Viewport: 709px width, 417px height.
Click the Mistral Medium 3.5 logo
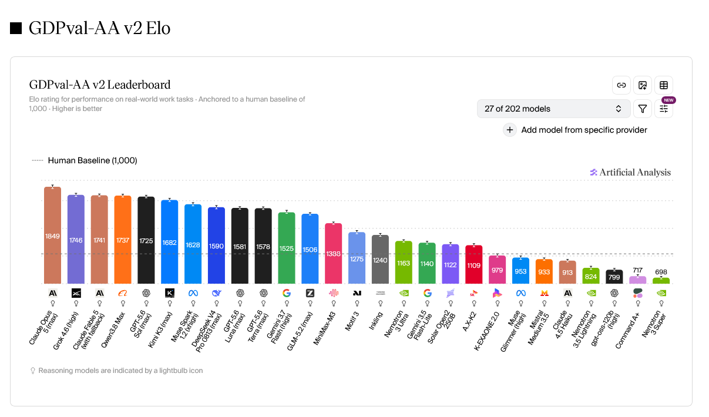point(545,292)
